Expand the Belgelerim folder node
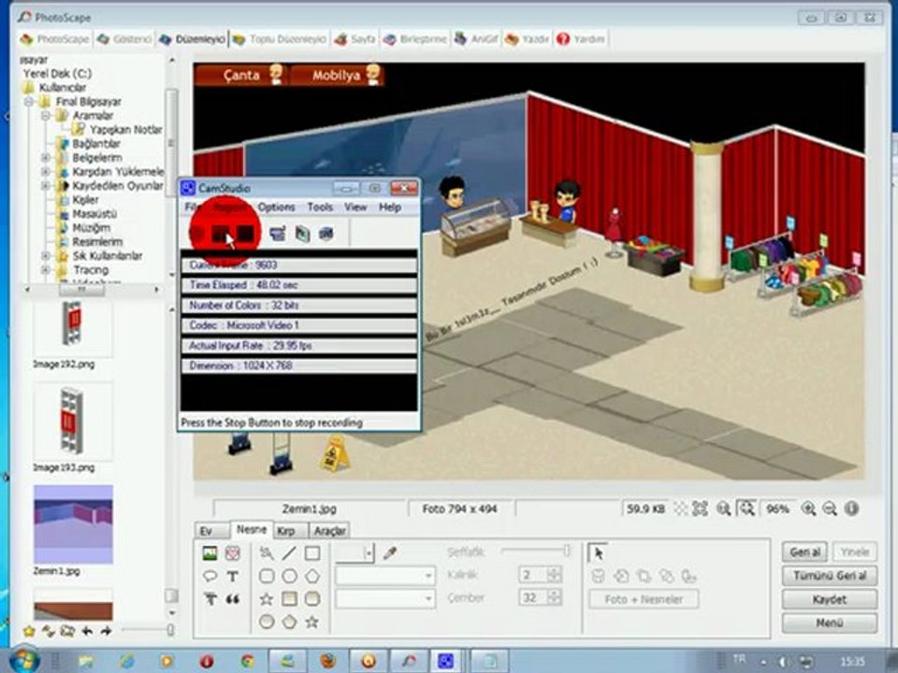898x673 pixels. click(46, 157)
